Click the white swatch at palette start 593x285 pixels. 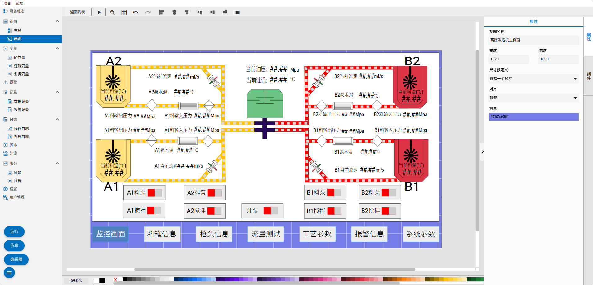coord(97,280)
